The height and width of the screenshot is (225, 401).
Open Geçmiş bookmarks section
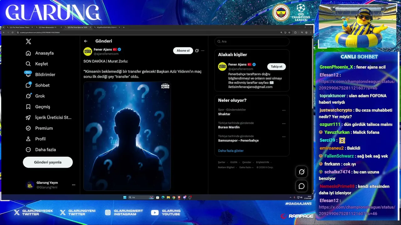[x=38, y=107]
